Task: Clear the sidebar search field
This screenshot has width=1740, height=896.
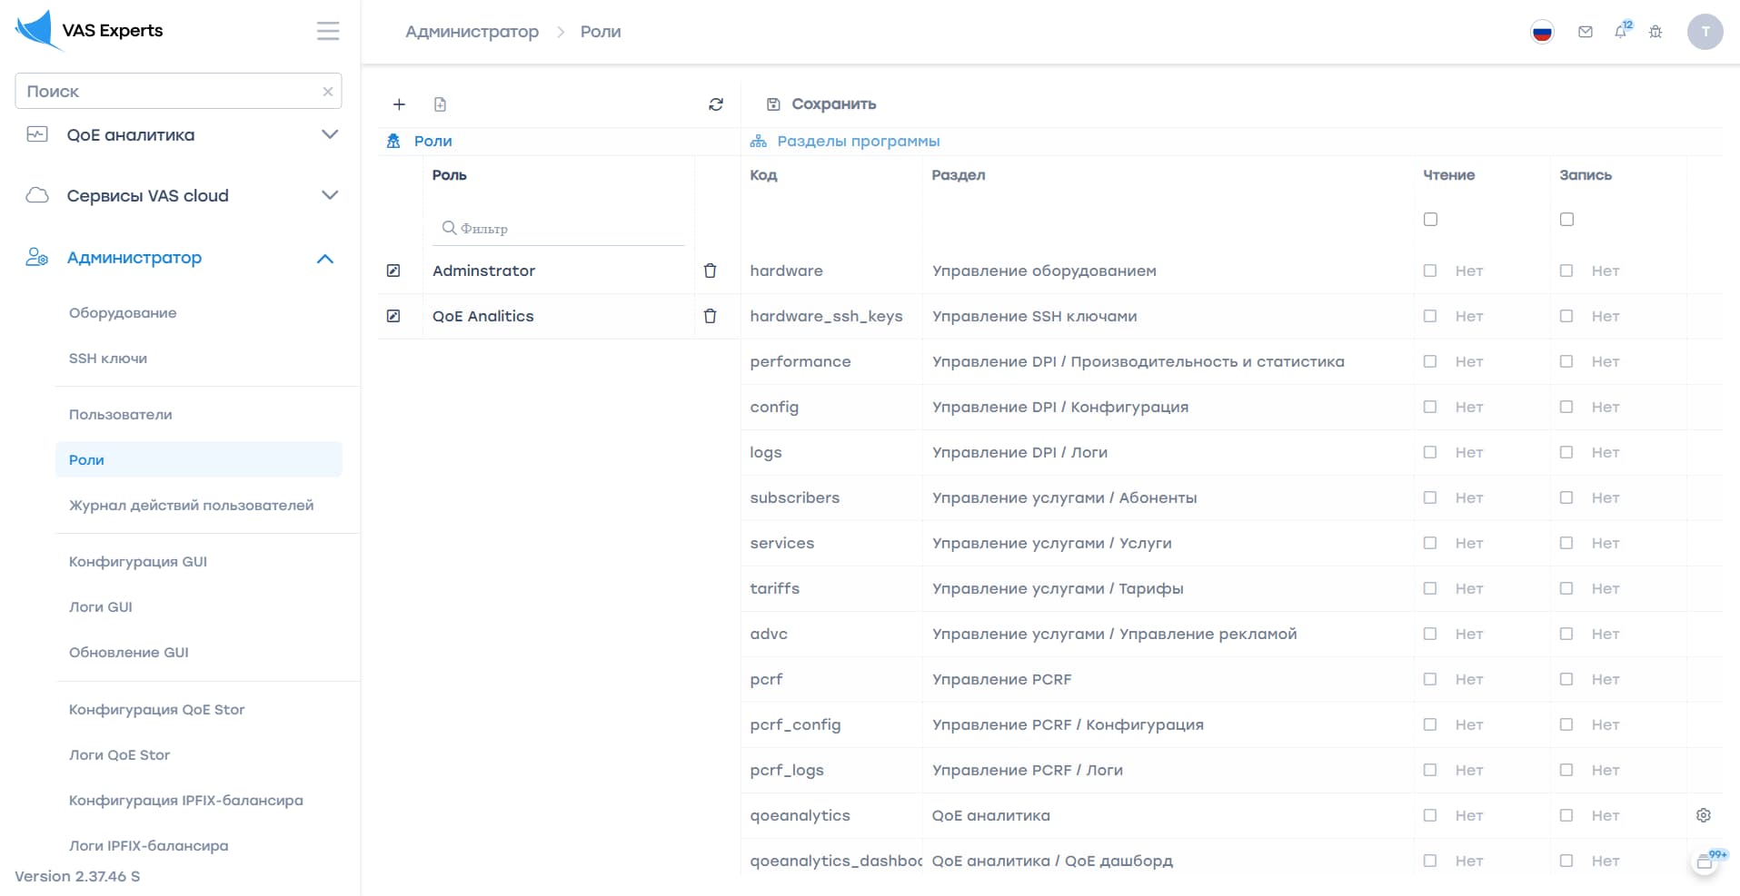Action: pos(328,92)
